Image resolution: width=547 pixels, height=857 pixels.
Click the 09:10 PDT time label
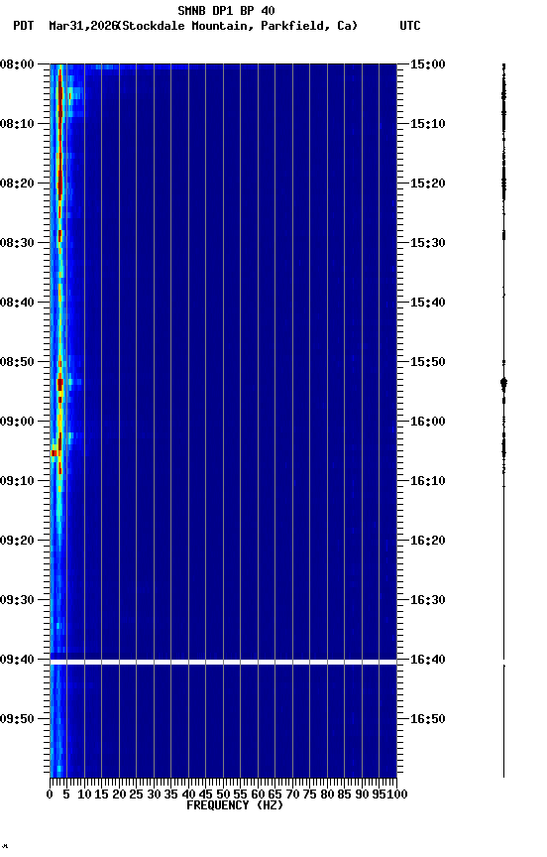point(17,481)
